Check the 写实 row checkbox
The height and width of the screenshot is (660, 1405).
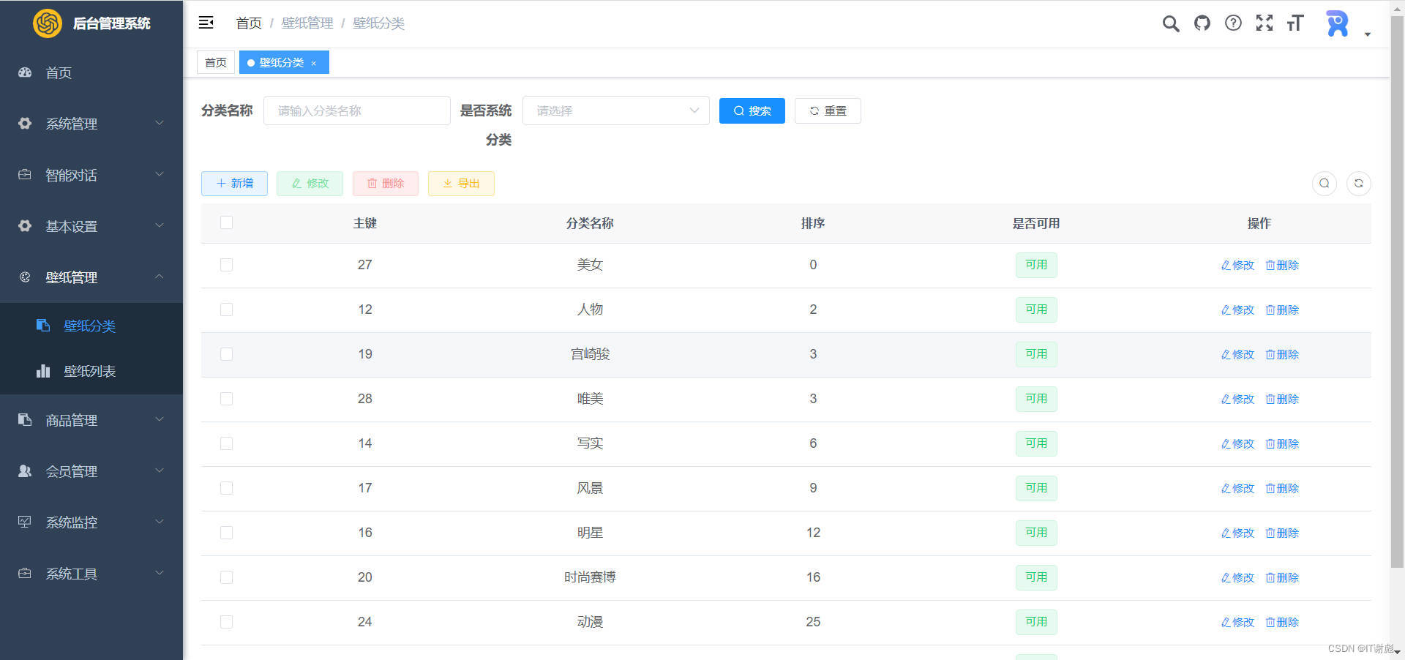click(226, 443)
